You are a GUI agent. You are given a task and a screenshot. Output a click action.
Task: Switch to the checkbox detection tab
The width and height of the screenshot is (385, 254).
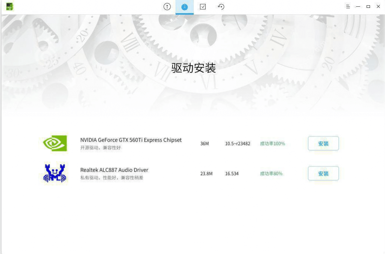[x=203, y=7]
